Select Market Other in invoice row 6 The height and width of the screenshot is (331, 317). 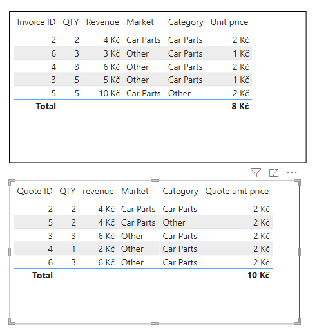(137, 53)
